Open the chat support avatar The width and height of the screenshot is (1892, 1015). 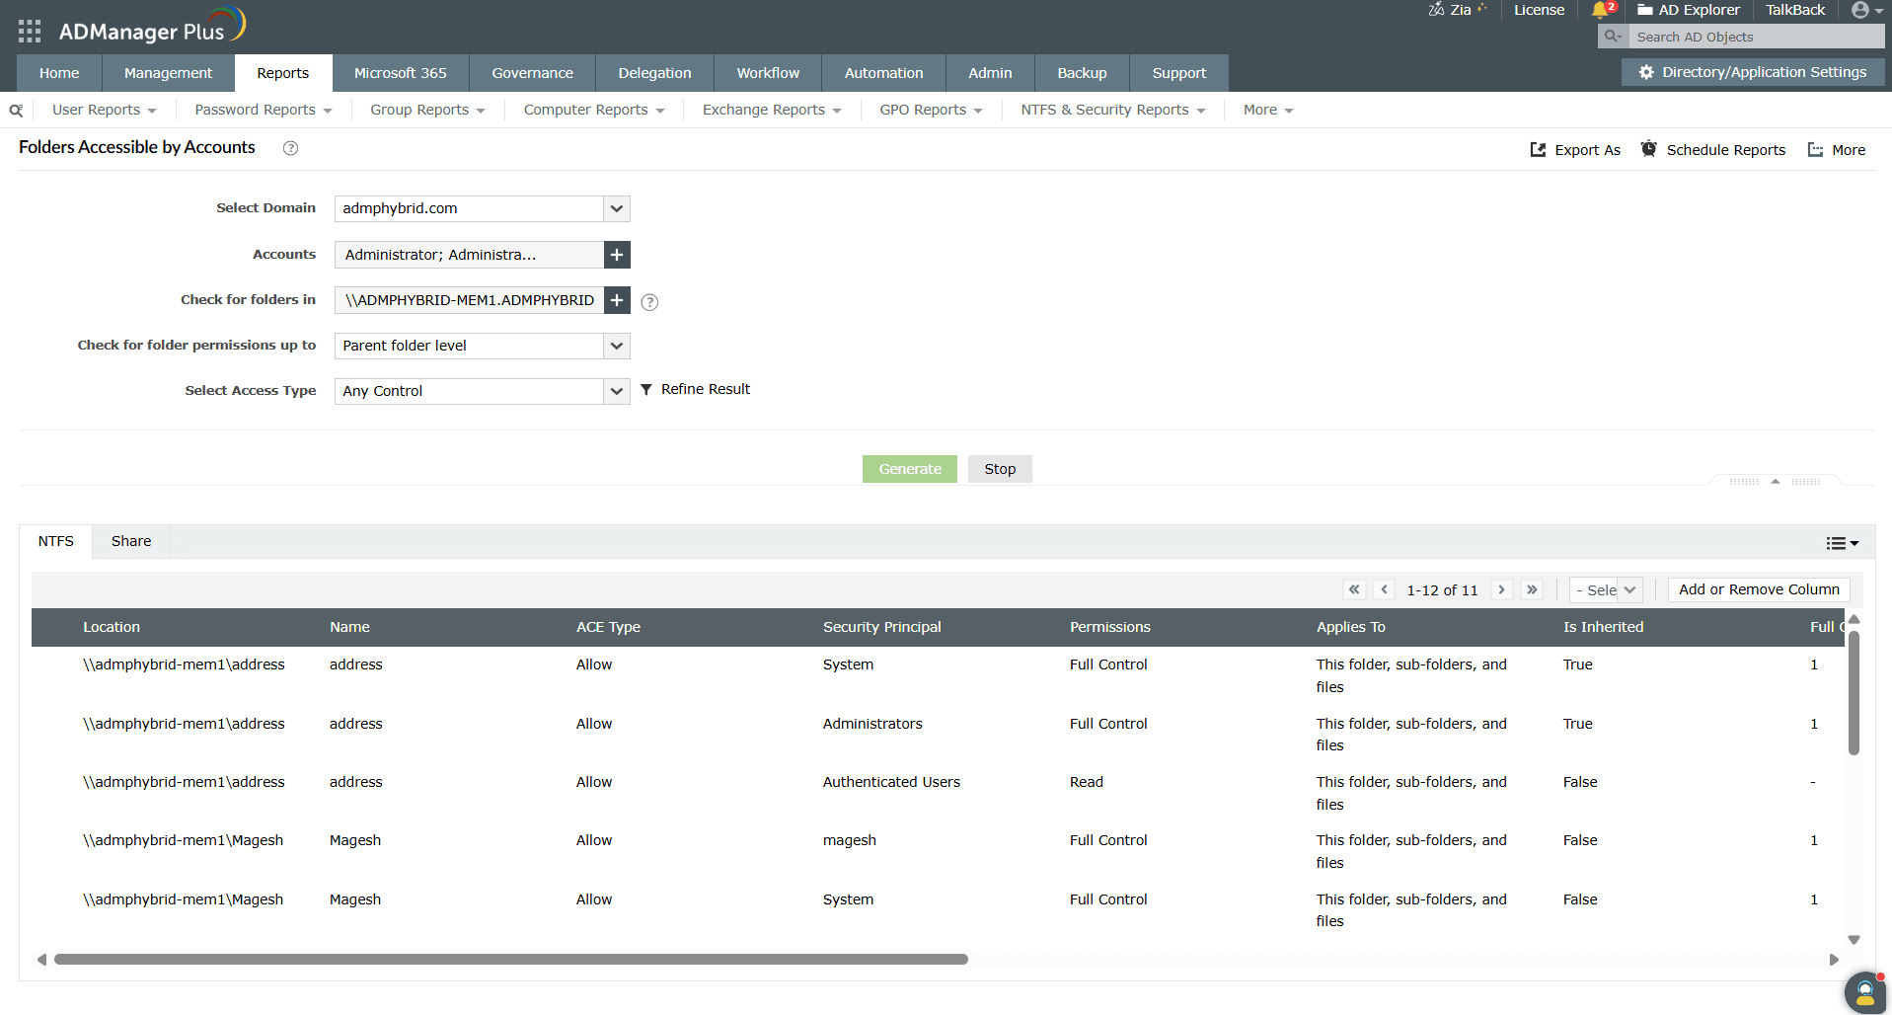(1864, 992)
